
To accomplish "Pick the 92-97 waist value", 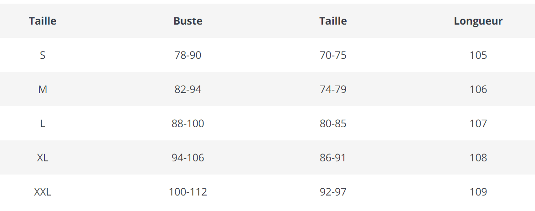I will (x=333, y=192).
